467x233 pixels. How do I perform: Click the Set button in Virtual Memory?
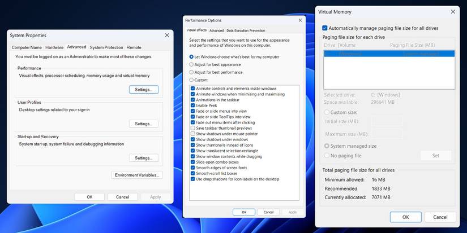436,156
